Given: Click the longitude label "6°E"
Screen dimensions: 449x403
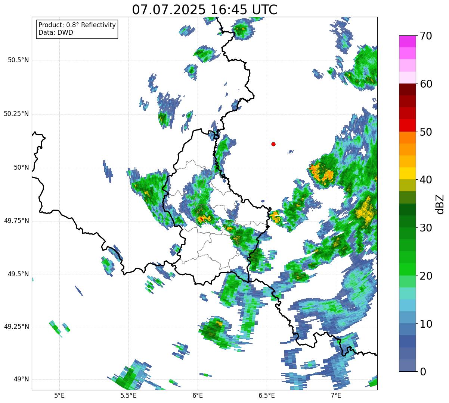Looking at the screenshot, I should click(x=198, y=395).
